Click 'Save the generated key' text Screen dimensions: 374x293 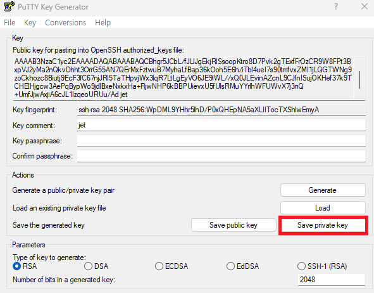pyautogui.click(x=49, y=225)
